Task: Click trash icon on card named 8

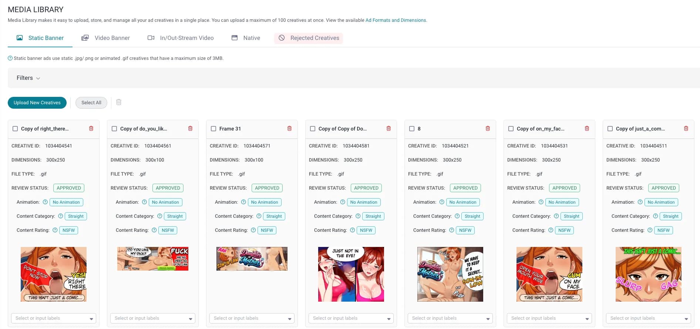Action: [x=488, y=129]
